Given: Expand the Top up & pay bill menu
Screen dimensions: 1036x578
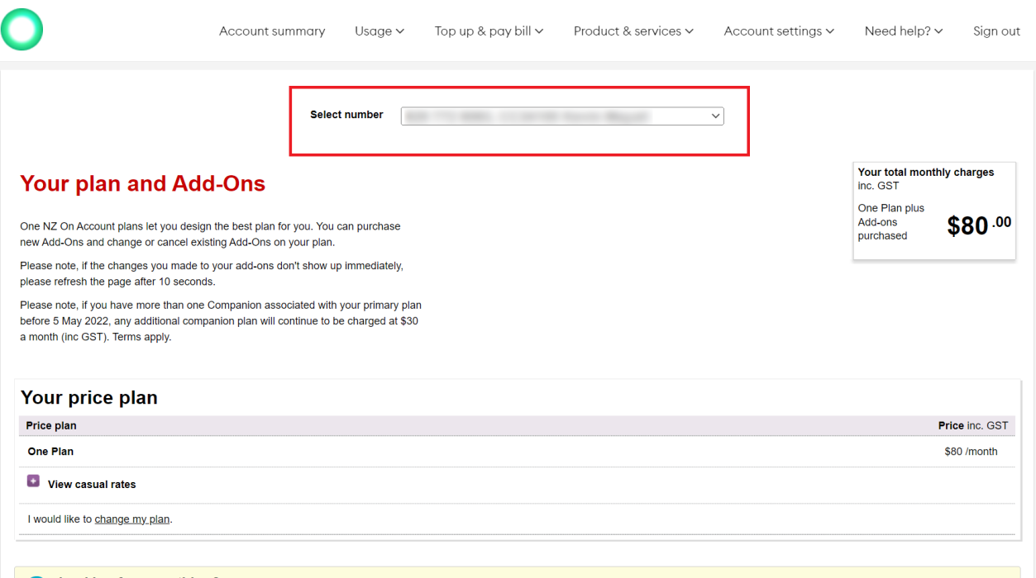Looking at the screenshot, I should [489, 31].
